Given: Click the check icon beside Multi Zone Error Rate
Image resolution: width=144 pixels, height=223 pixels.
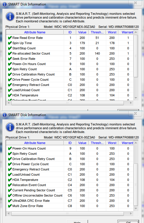Looking at the screenshot, I should (10, 206).
